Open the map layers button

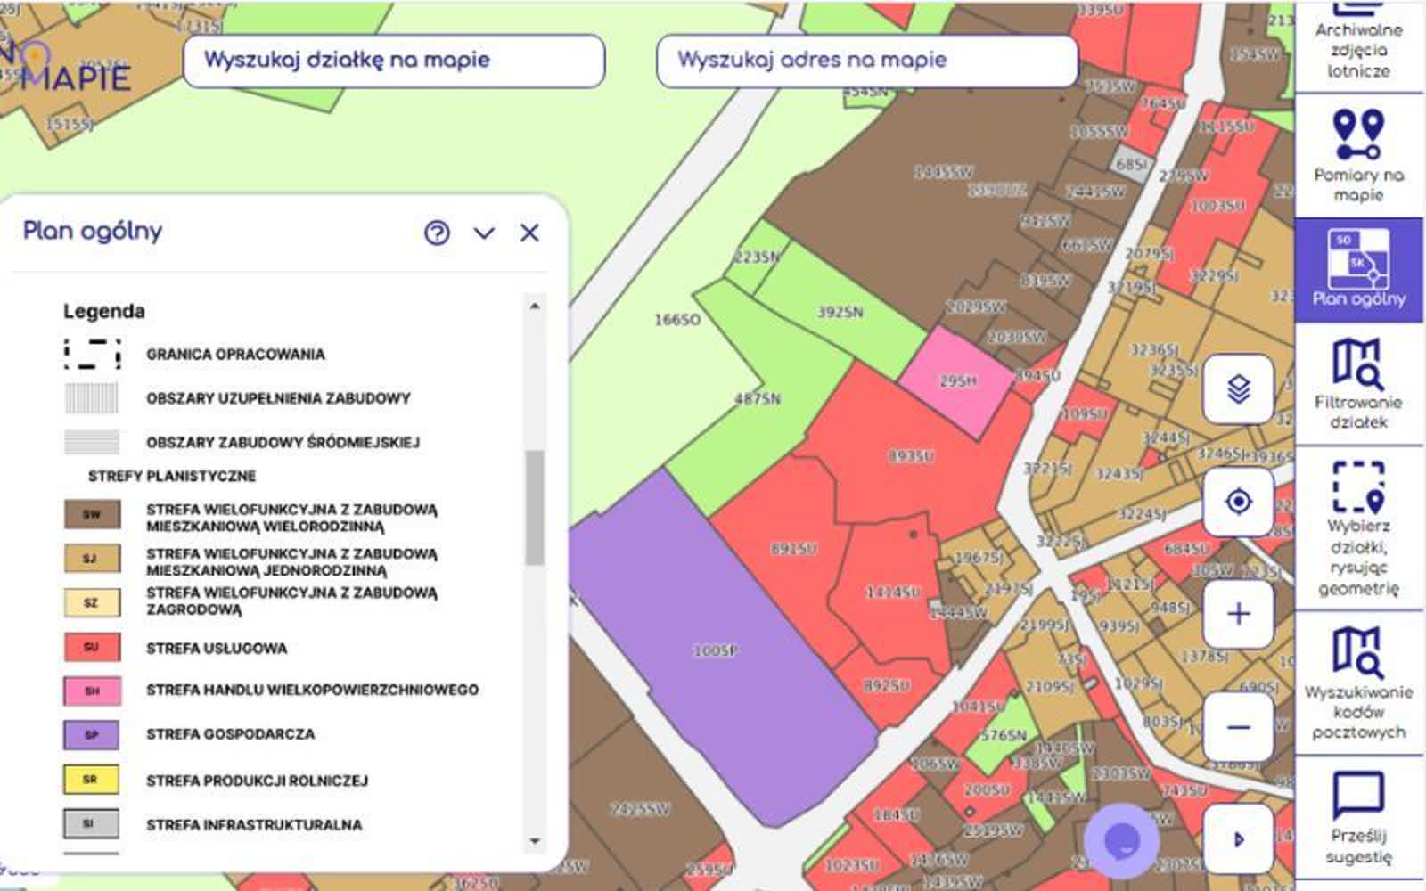click(1238, 388)
